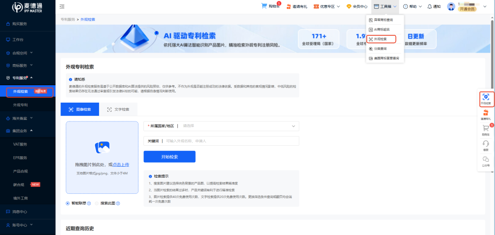Click the 关键词 input field

coord(221,141)
